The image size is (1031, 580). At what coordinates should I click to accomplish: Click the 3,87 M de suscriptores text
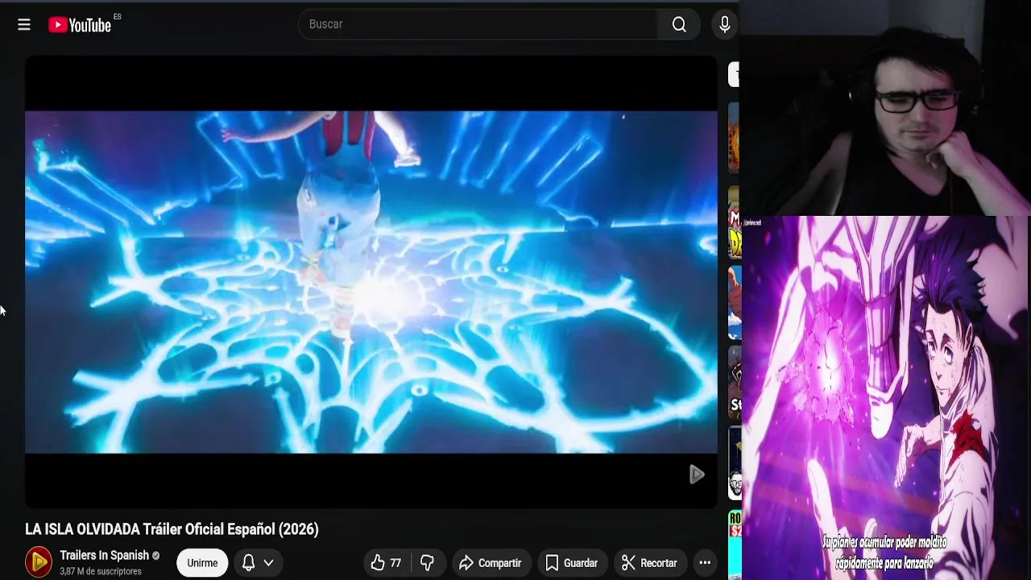tap(101, 571)
